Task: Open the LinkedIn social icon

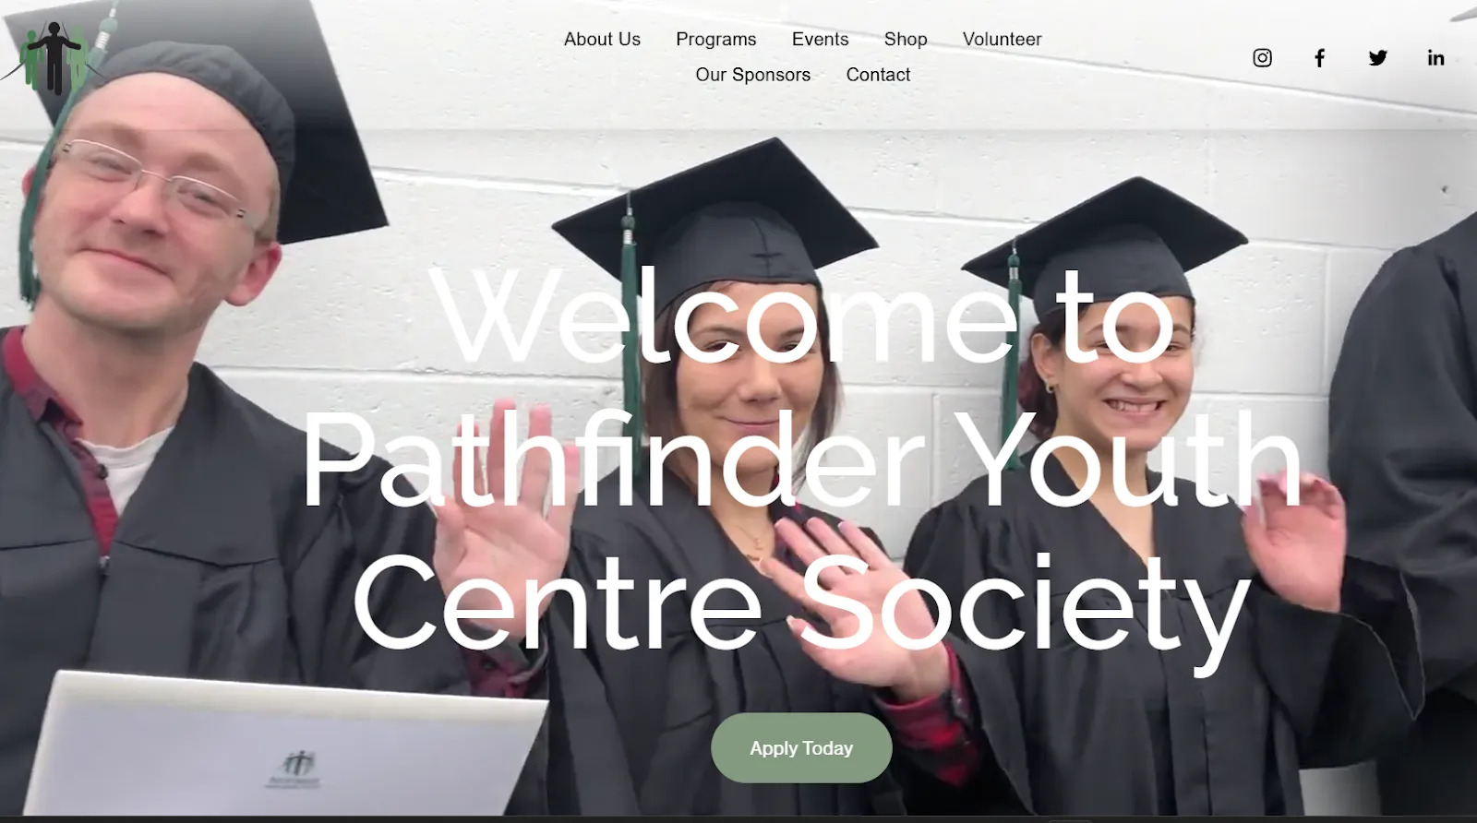Action: [x=1435, y=58]
